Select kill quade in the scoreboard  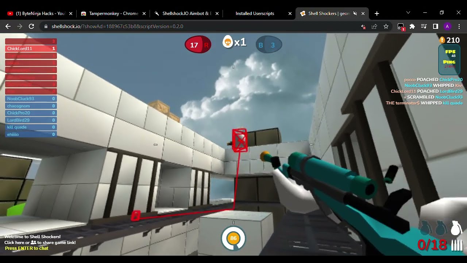[31, 127]
